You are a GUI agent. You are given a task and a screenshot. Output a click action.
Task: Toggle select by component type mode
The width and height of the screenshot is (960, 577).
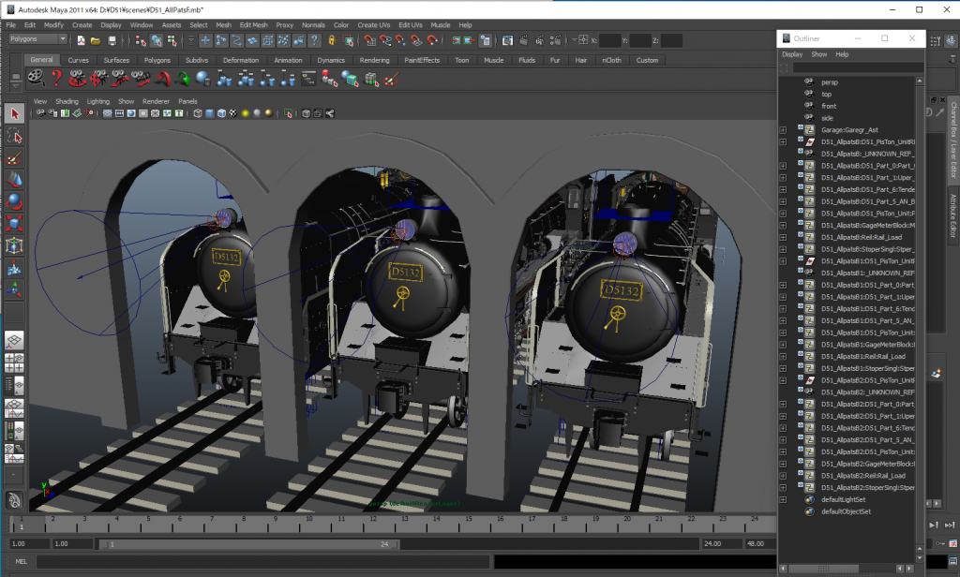172,40
